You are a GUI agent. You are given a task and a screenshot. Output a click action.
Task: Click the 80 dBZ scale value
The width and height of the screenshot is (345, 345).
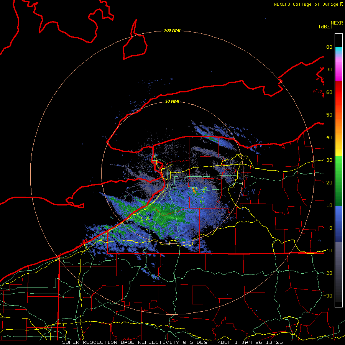(x=329, y=47)
